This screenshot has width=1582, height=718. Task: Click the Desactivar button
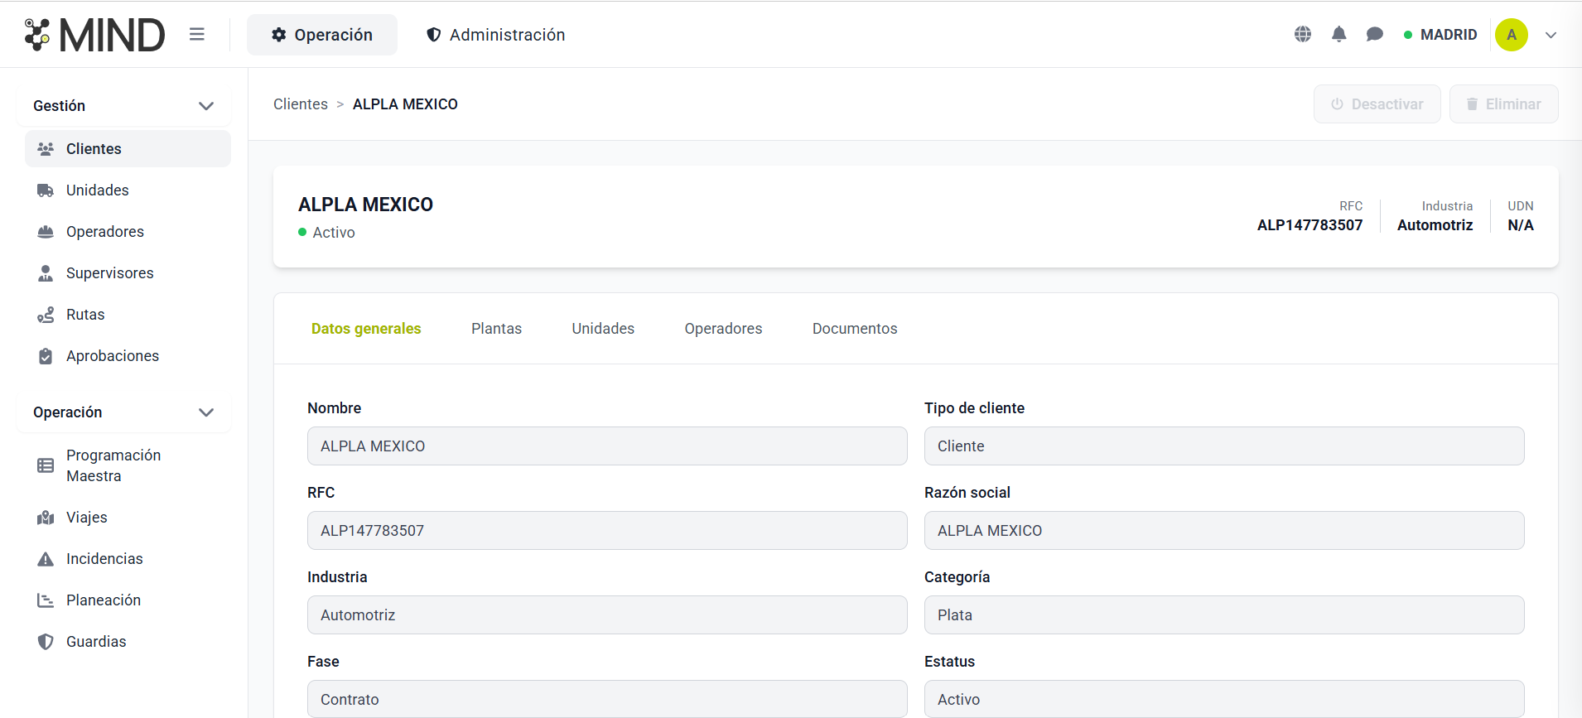point(1377,104)
